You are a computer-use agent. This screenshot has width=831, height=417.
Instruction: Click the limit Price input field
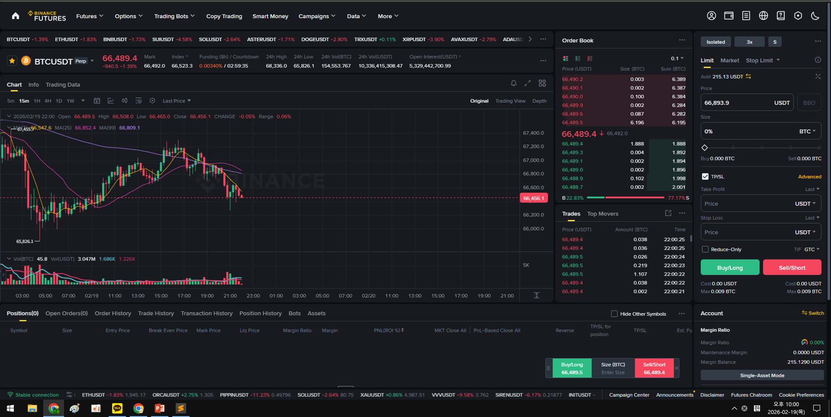747,103
